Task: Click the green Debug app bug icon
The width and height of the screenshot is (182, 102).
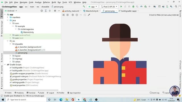Action: 133,7
